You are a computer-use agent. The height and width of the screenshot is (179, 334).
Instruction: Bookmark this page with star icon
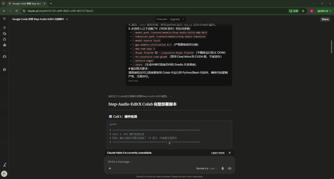pyautogui.click(x=303, y=11)
